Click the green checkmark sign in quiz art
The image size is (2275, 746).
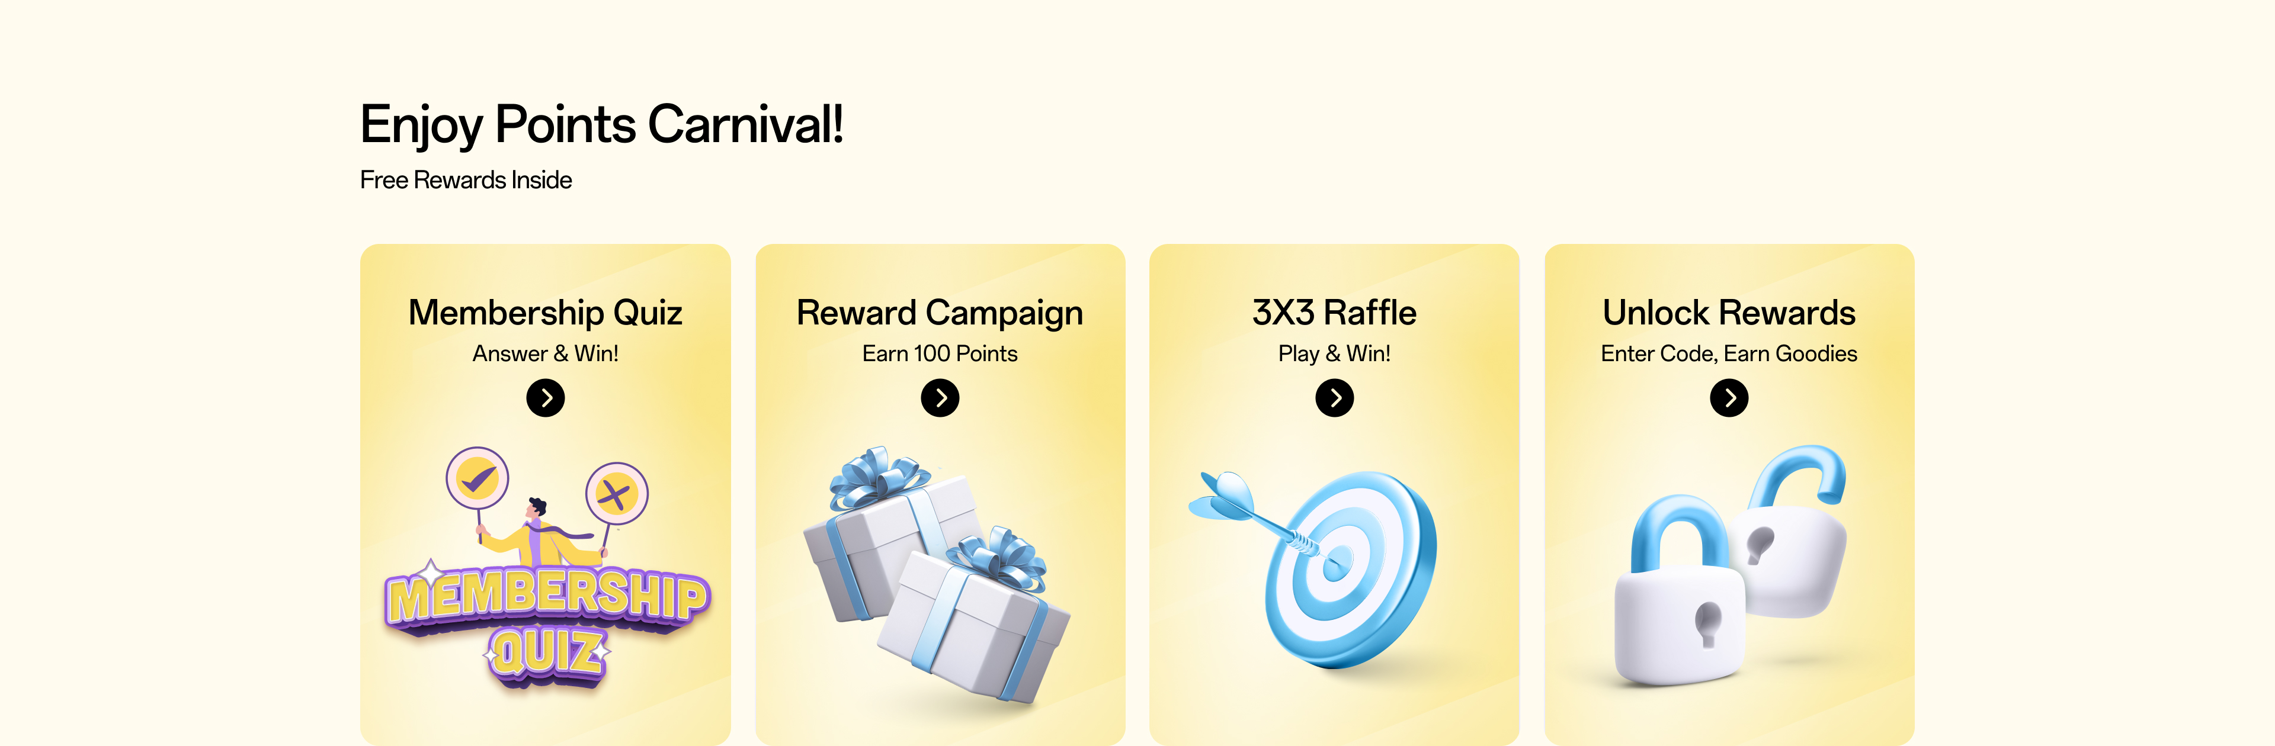[478, 480]
